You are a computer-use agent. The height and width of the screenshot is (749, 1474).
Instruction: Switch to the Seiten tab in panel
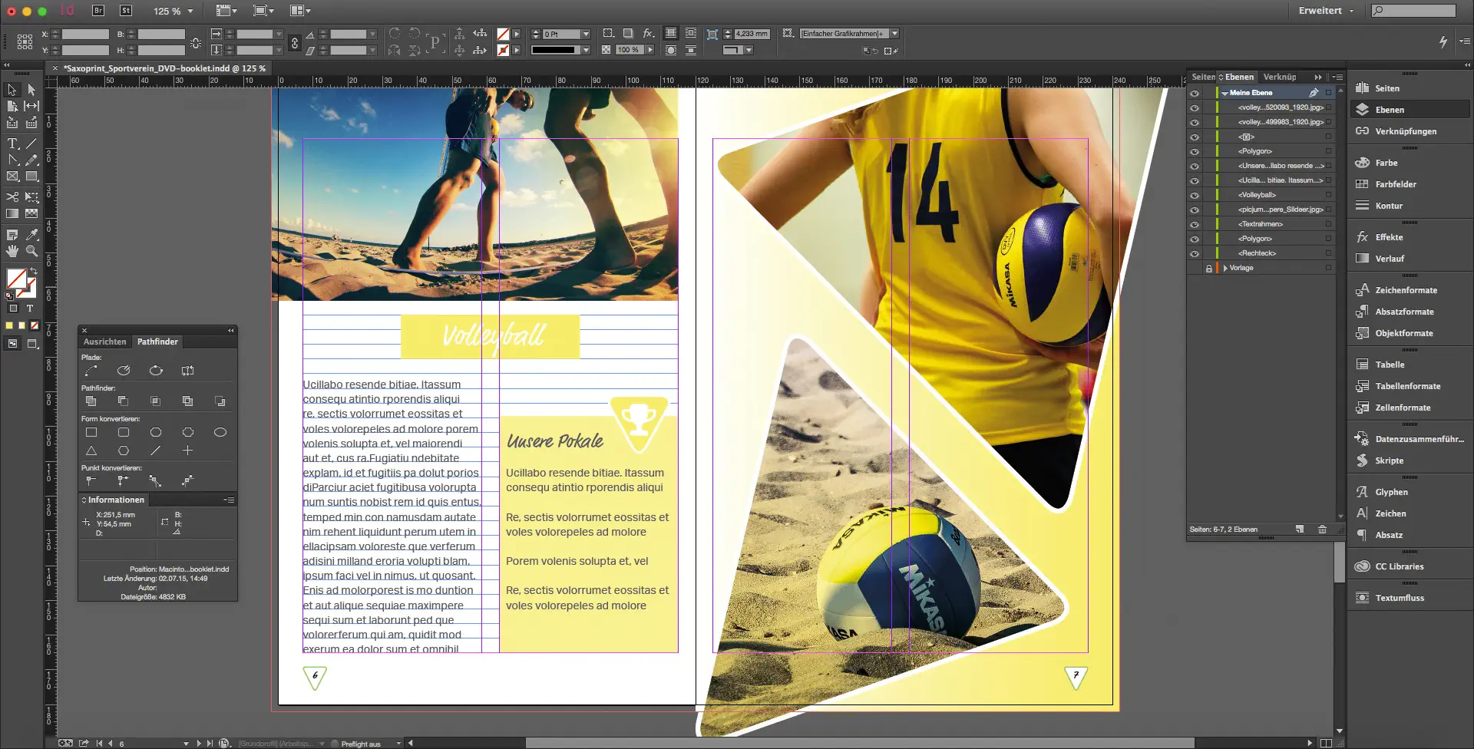(x=1202, y=77)
